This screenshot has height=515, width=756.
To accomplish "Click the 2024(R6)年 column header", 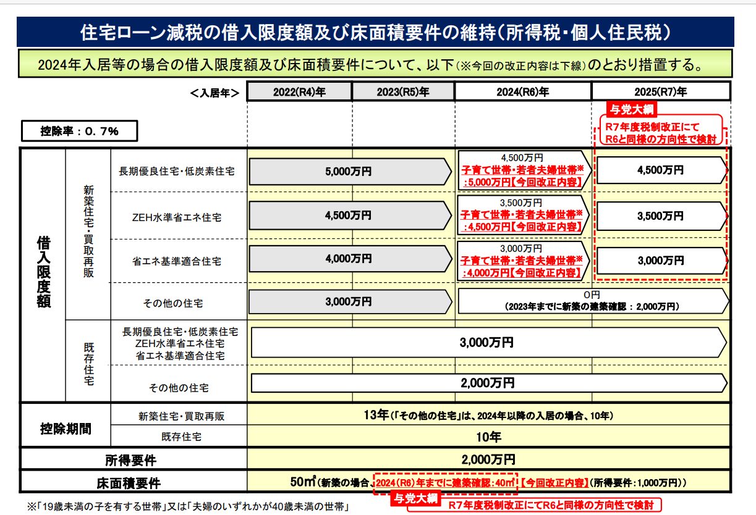I will 523,92.
